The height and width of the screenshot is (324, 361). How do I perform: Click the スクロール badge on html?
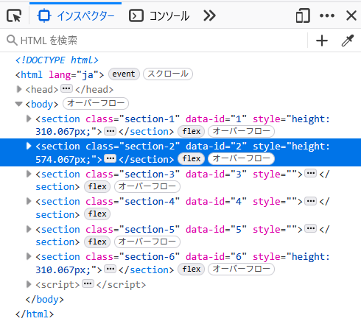[x=168, y=74]
